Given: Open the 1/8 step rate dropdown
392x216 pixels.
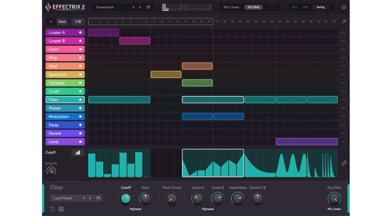Looking at the screenshot, I should click(x=78, y=21).
